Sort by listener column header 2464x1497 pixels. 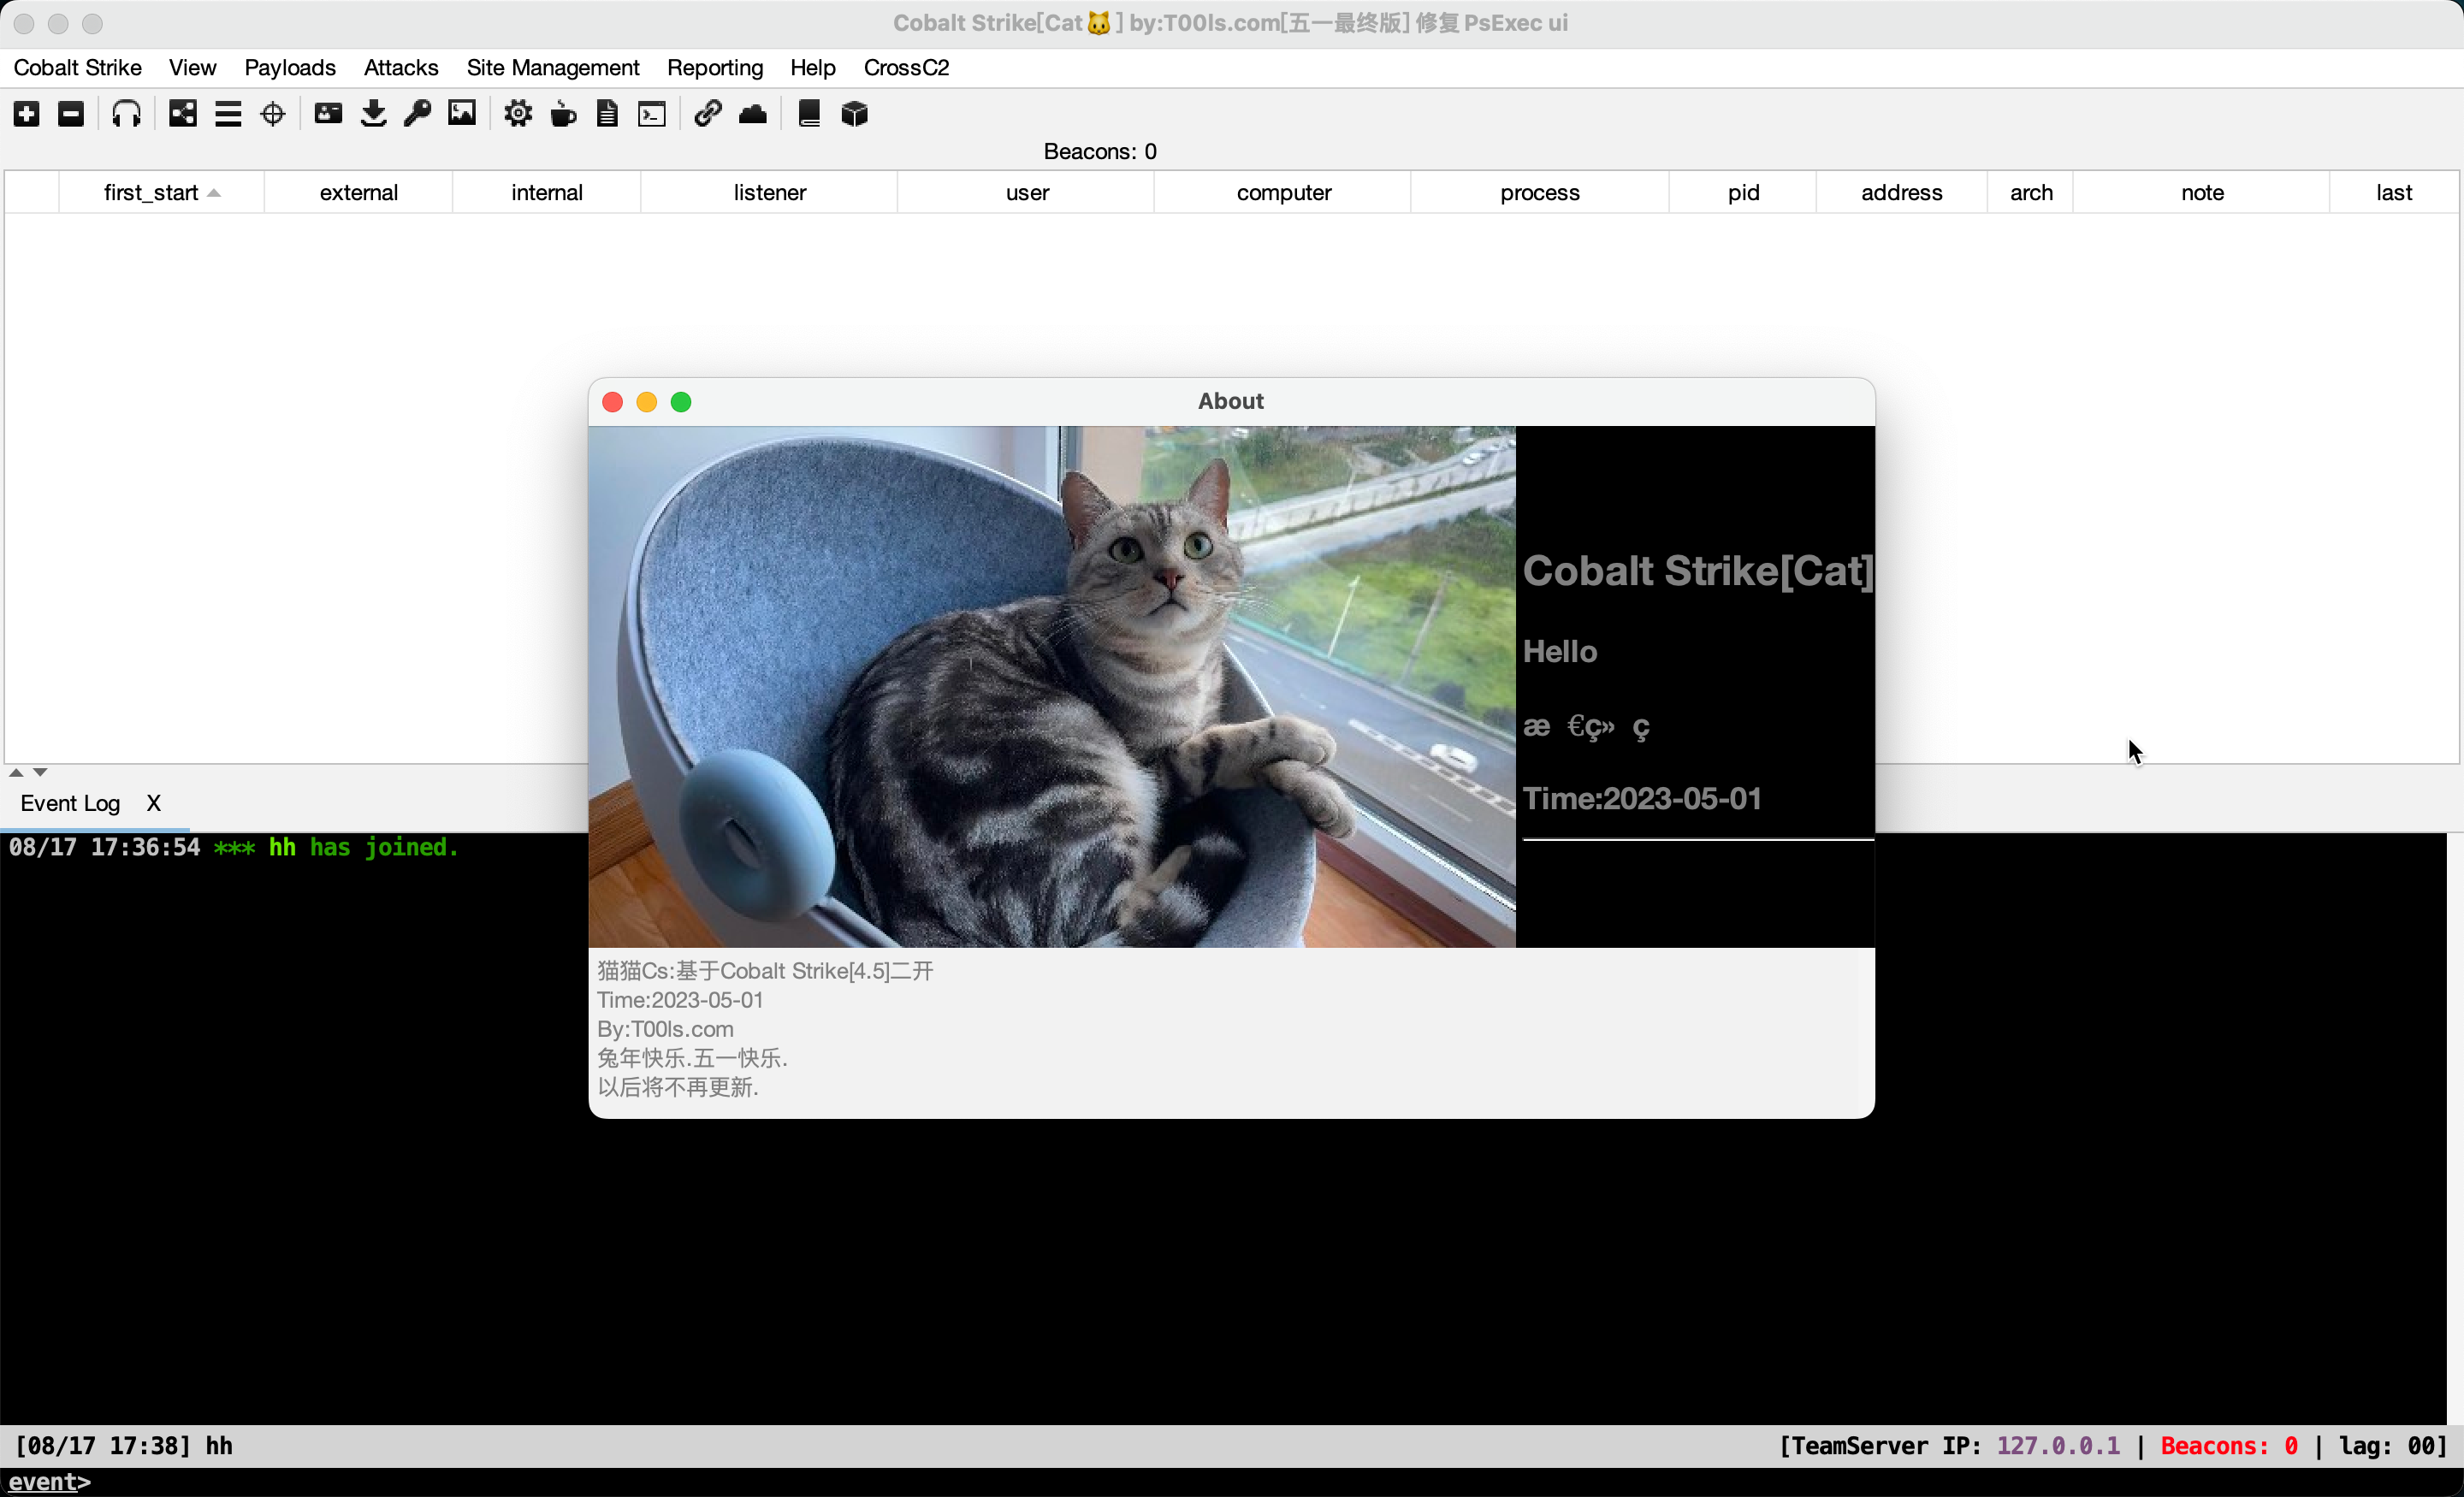769,192
